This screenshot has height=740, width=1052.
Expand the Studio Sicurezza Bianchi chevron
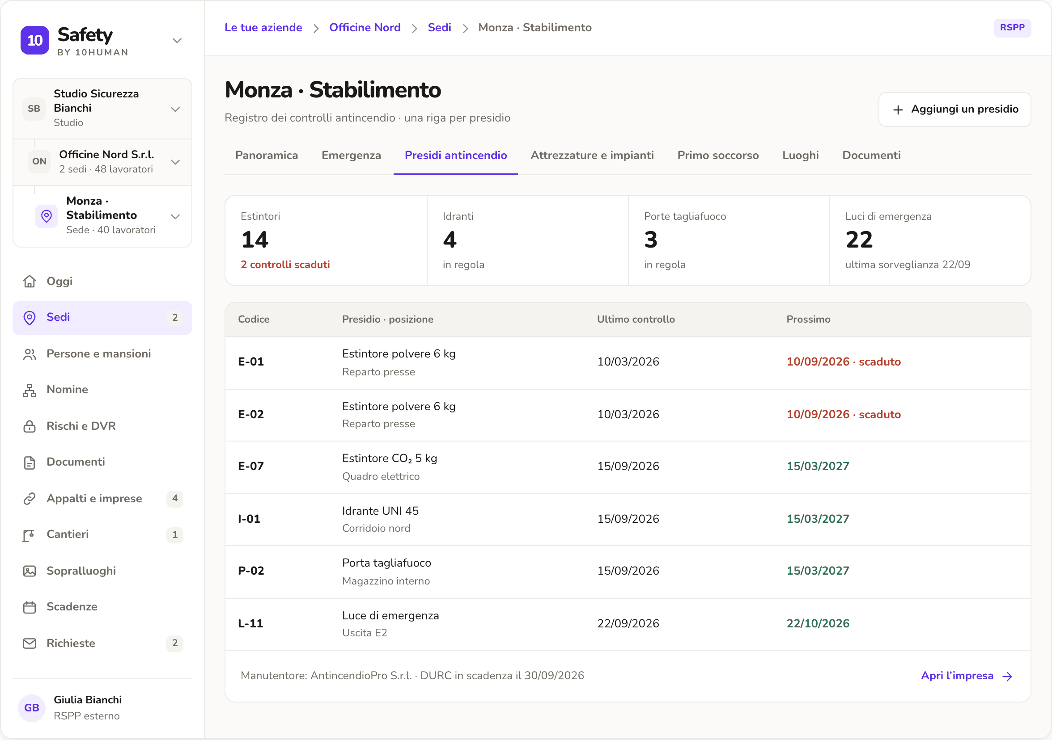click(x=175, y=109)
